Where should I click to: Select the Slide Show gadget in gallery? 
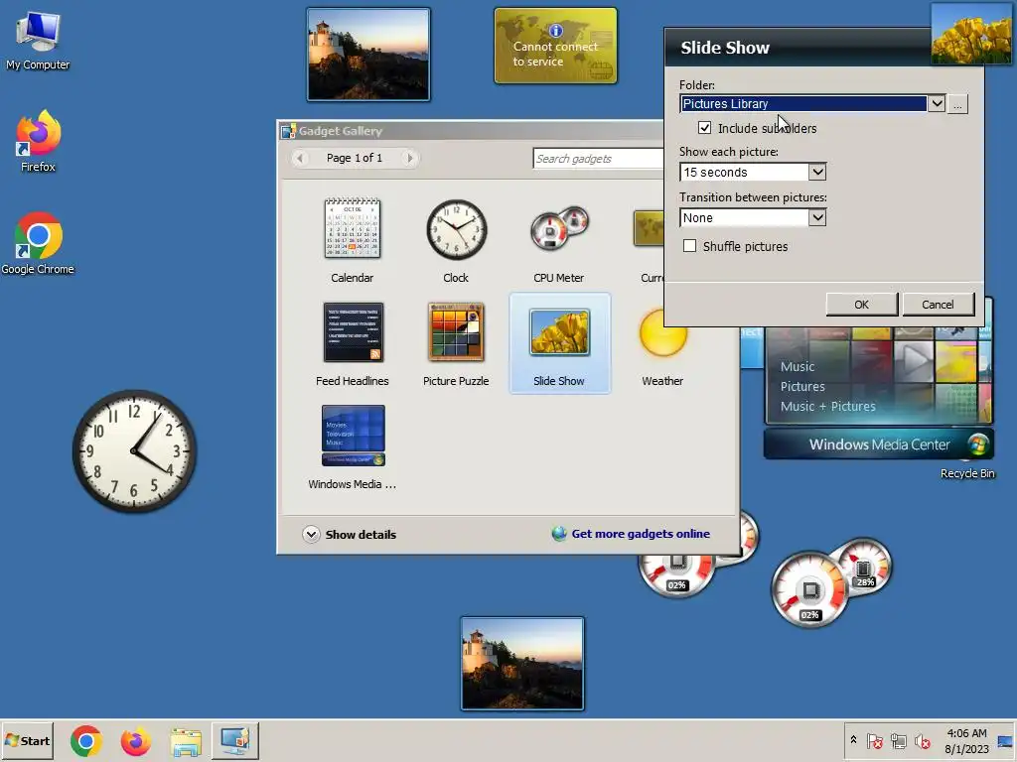pos(559,344)
